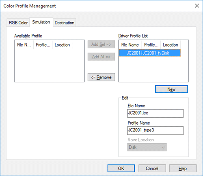Confirm with the OK button
Screen dimensions: 203x176
coord(121,168)
